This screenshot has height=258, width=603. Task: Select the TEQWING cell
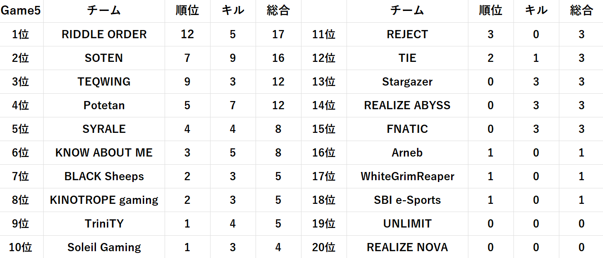click(x=104, y=82)
